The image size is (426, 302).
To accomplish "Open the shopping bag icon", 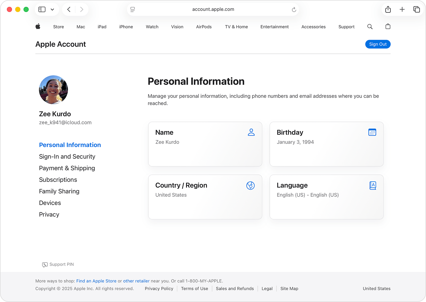I will [x=387, y=26].
